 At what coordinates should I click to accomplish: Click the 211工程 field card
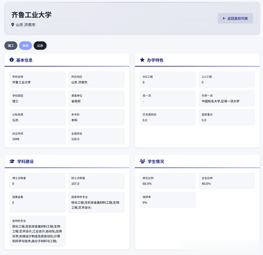[x=227, y=79]
